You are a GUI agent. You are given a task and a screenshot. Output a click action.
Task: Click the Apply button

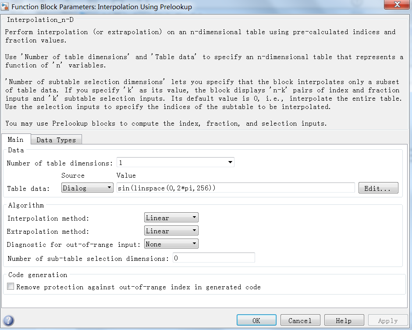[x=387, y=319]
